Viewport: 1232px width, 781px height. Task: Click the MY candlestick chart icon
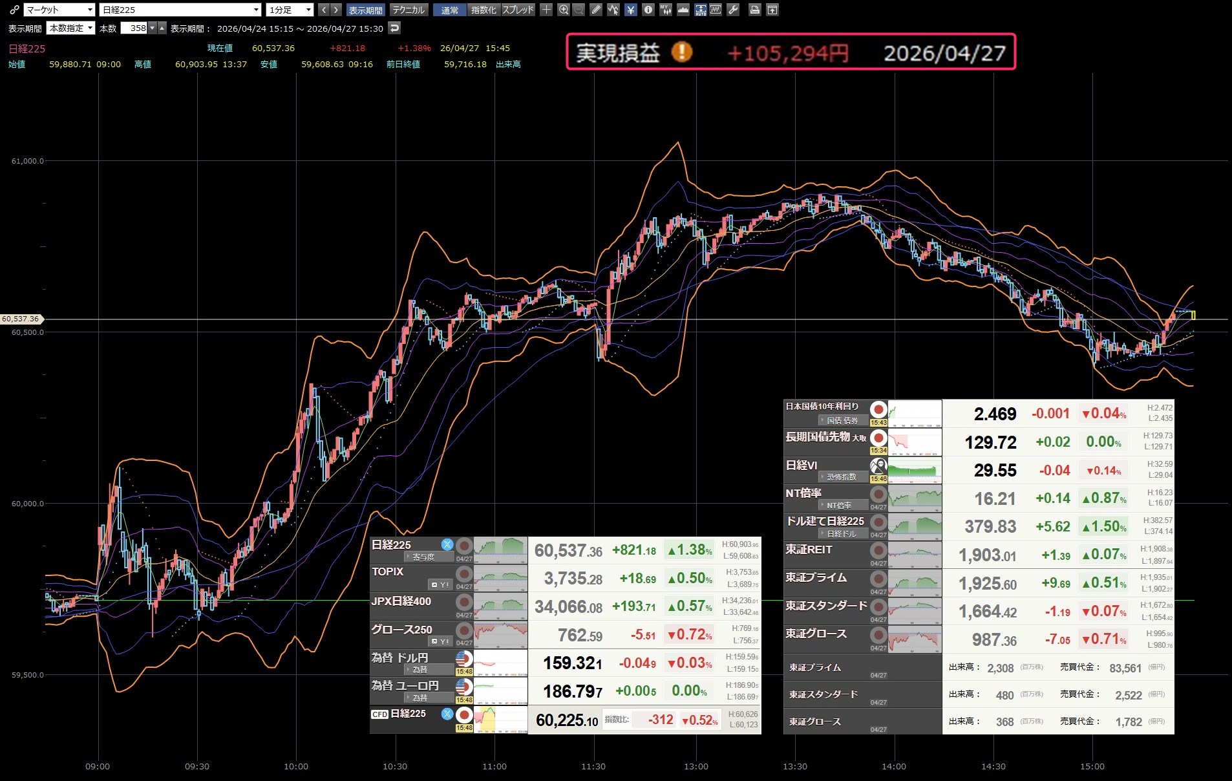[x=665, y=10]
